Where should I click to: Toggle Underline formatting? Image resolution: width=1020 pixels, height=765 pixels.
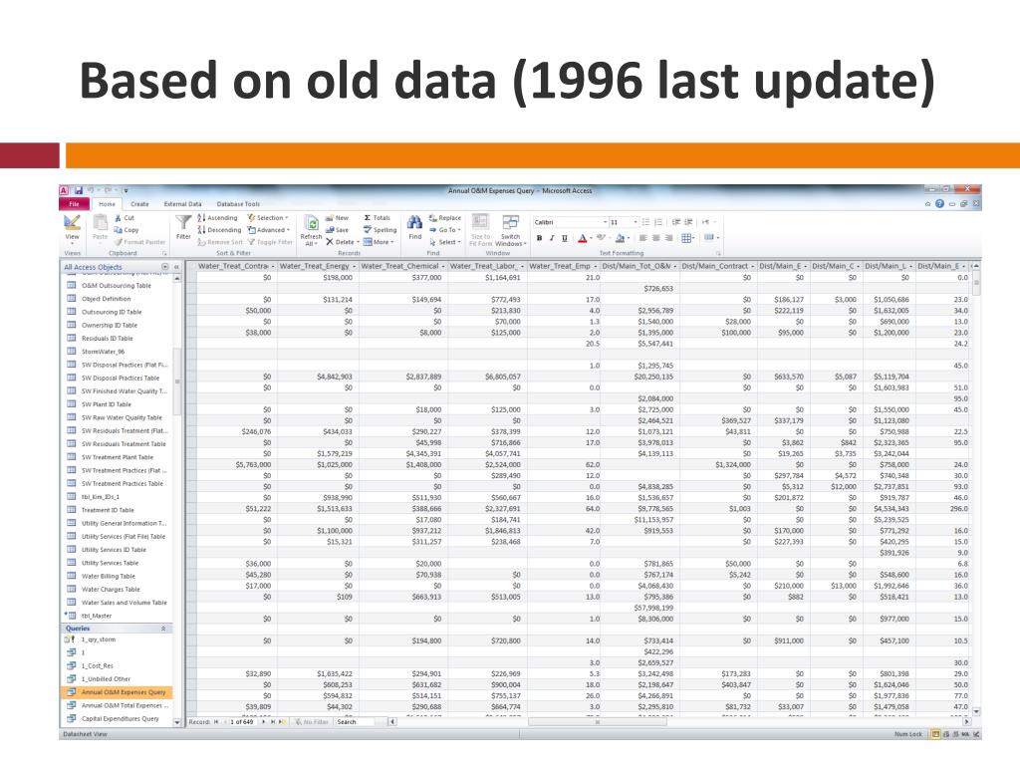[564, 238]
